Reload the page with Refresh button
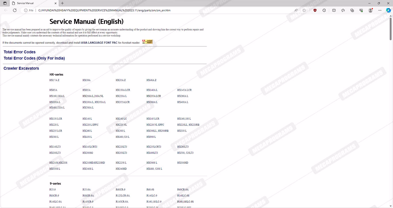The width and height of the screenshot is (393, 208). point(15,10)
